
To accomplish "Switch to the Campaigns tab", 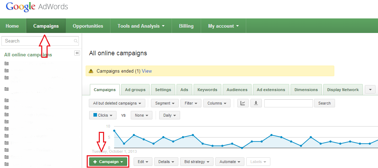I will 104,90.
